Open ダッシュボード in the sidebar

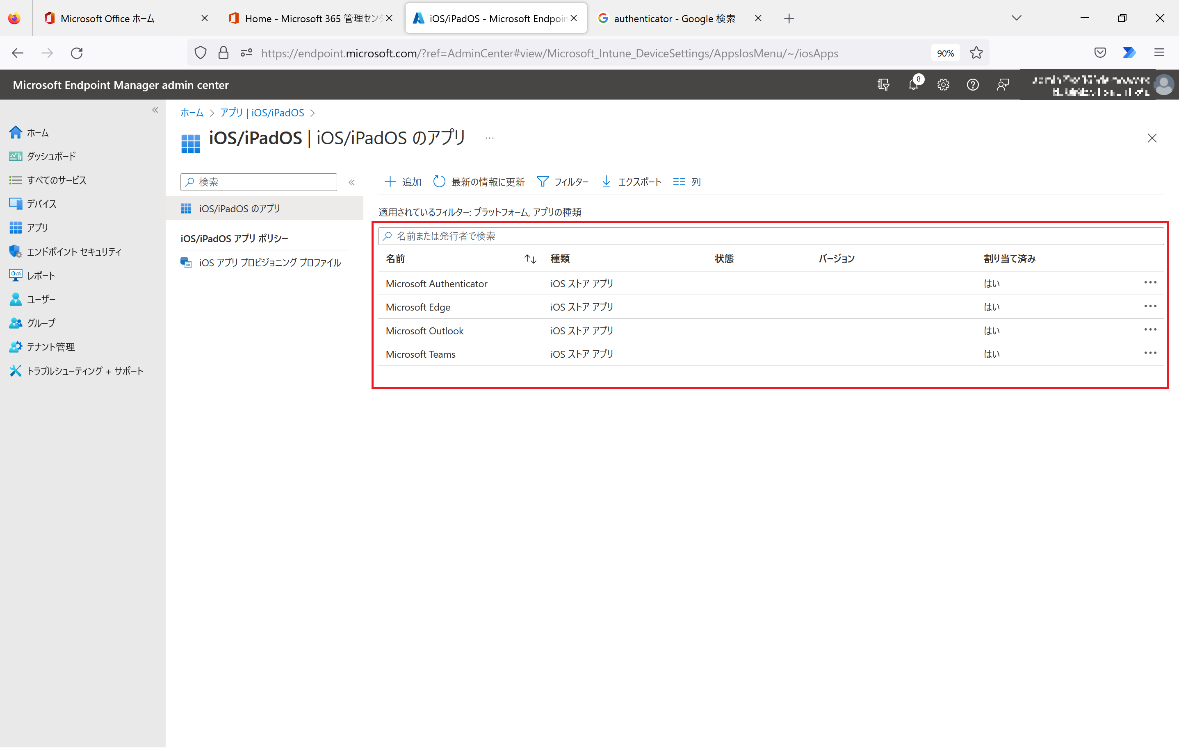coord(43,157)
